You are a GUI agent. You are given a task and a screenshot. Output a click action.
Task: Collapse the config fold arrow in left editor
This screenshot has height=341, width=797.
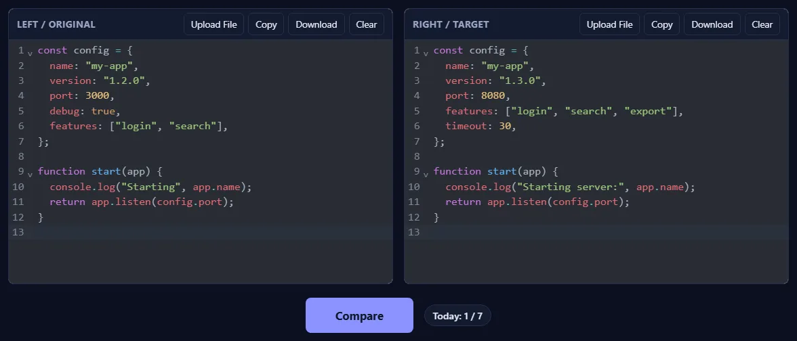coord(30,53)
